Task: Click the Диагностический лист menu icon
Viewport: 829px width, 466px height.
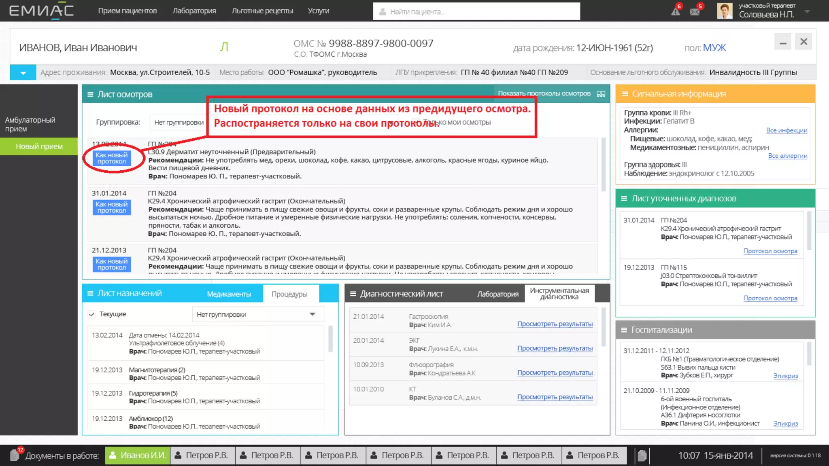Action: (353, 294)
